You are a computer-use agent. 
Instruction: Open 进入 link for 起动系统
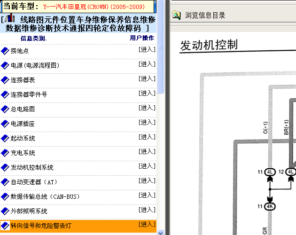click(147, 137)
